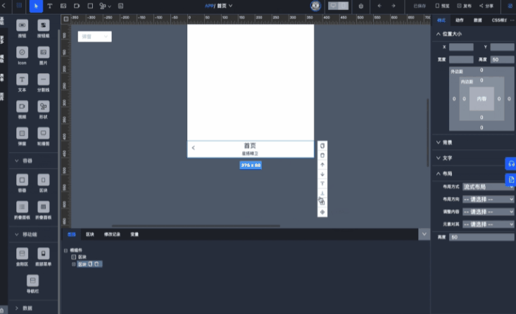Collapse the 位置大小 section
This screenshot has width=516, height=314.
click(439, 34)
